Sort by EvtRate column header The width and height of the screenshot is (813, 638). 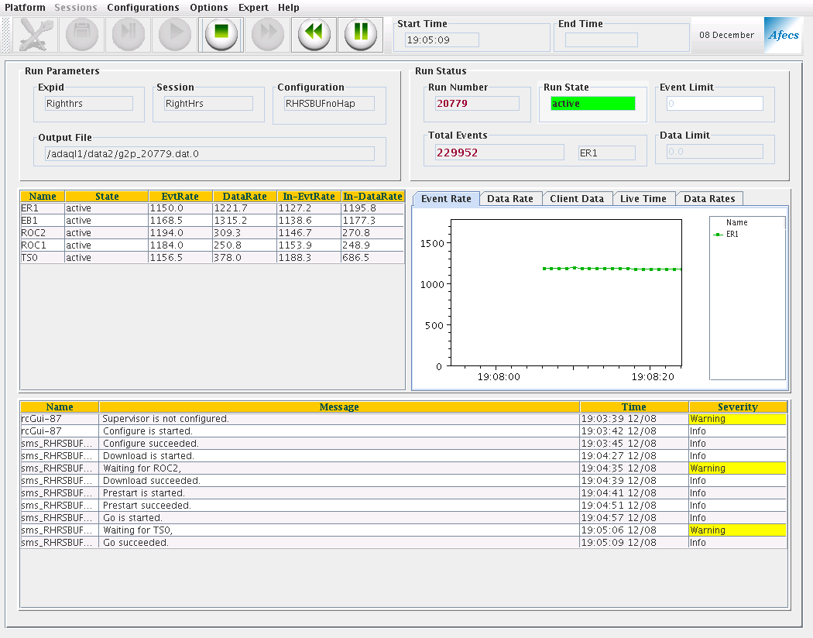(180, 196)
